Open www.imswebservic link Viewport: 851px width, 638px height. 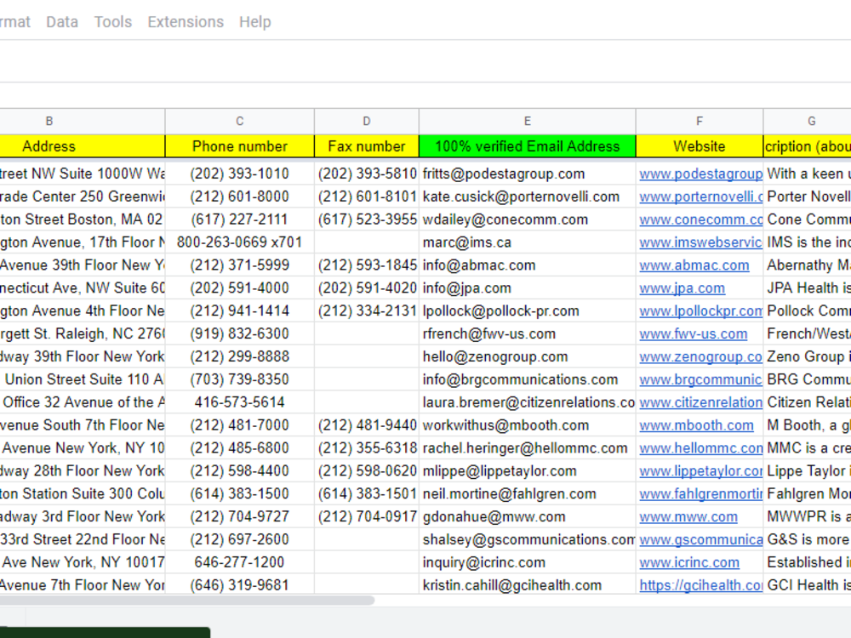click(x=700, y=242)
